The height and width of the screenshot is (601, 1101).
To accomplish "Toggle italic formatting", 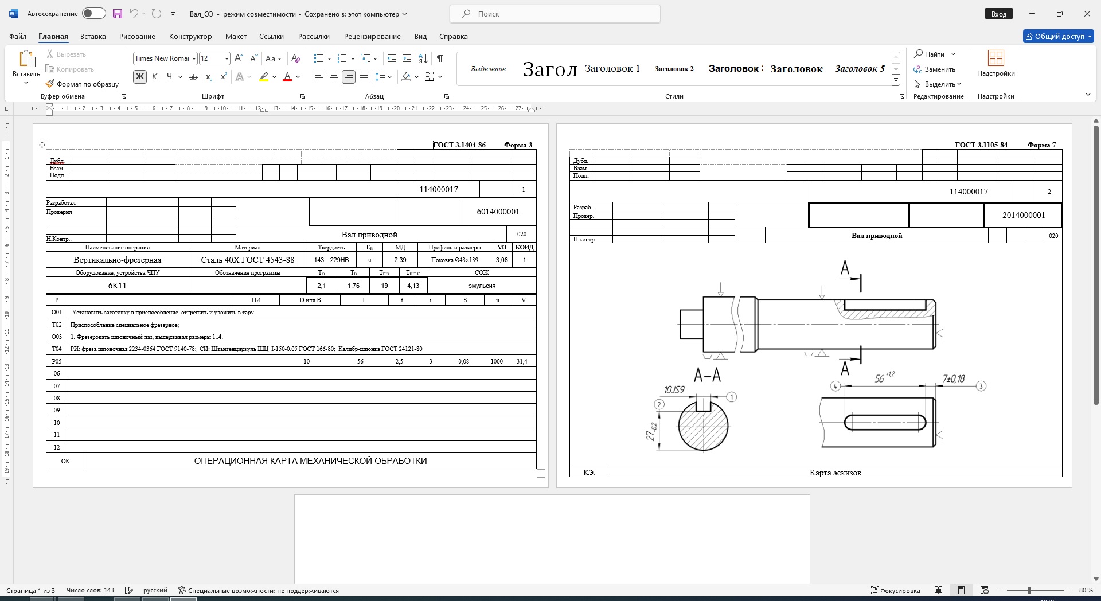I will (x=154, y=77).
